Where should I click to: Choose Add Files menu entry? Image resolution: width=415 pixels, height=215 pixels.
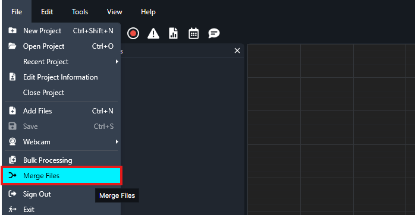[x=61, y=111]
